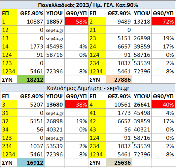Select the 5207 cell
Screen dimensions: 176x168
tap(31, 105)
